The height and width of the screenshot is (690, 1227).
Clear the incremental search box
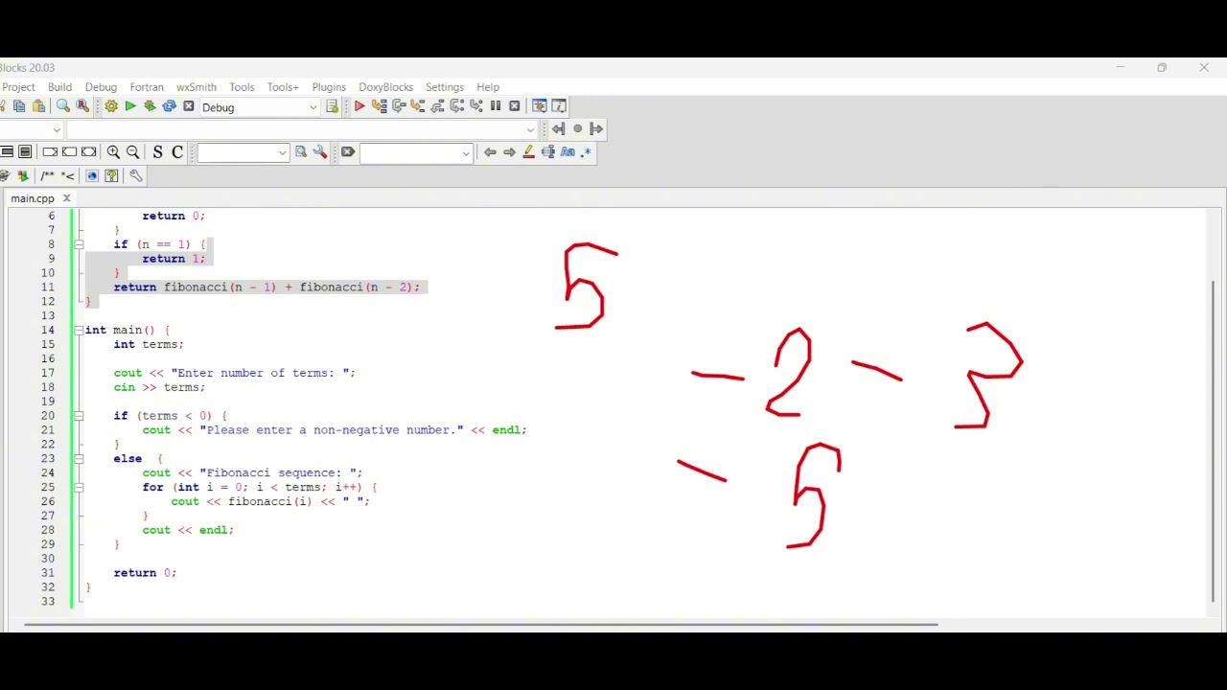pyautogui.click(x=348, y=152)
